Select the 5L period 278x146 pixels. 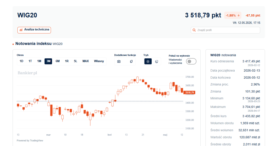pos(76,61)
